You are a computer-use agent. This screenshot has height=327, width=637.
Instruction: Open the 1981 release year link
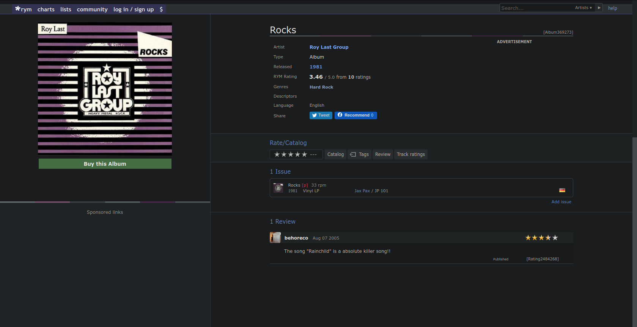(316, 67)
